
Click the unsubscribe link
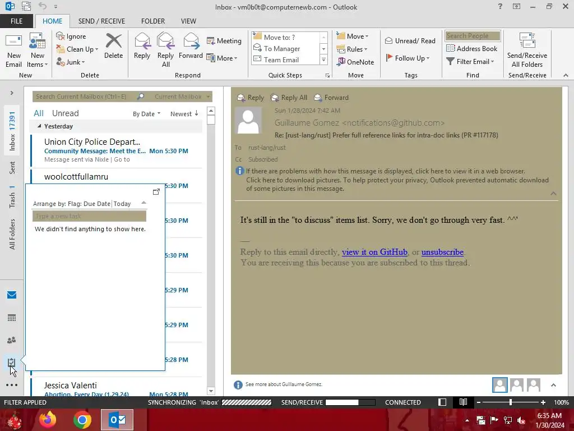[x=442, y=252]
